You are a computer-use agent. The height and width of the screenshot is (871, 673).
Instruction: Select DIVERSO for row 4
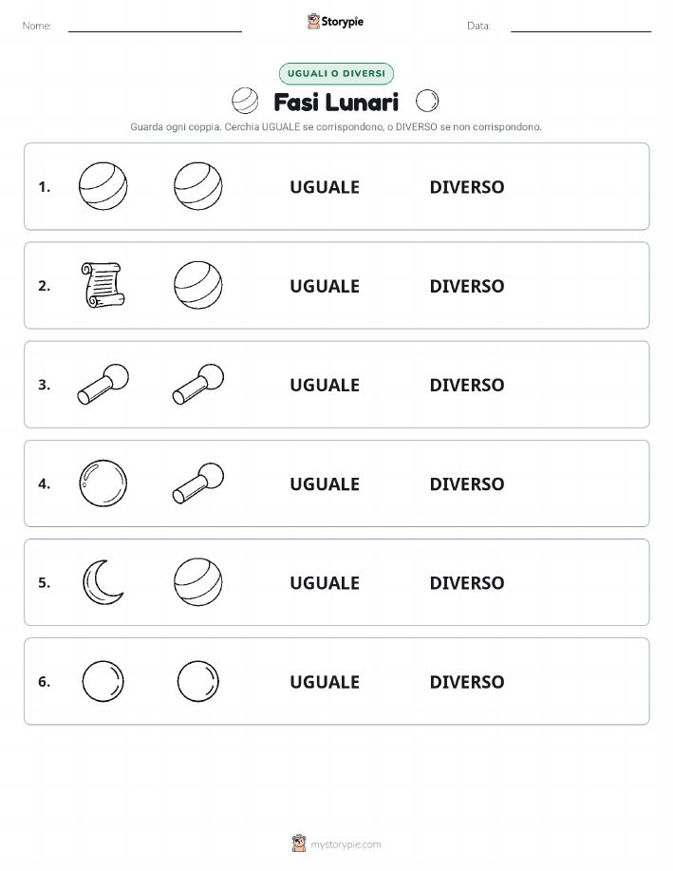[467, 483]
